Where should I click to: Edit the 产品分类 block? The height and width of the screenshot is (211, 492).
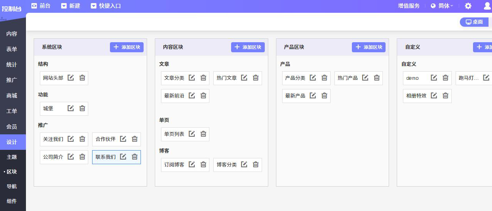pyautogui.click(x=313, y=77)
